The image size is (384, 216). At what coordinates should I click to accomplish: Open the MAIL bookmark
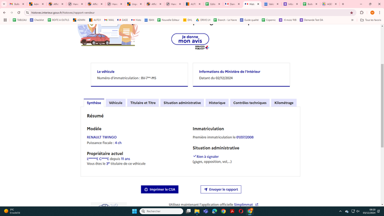(109, 20)
